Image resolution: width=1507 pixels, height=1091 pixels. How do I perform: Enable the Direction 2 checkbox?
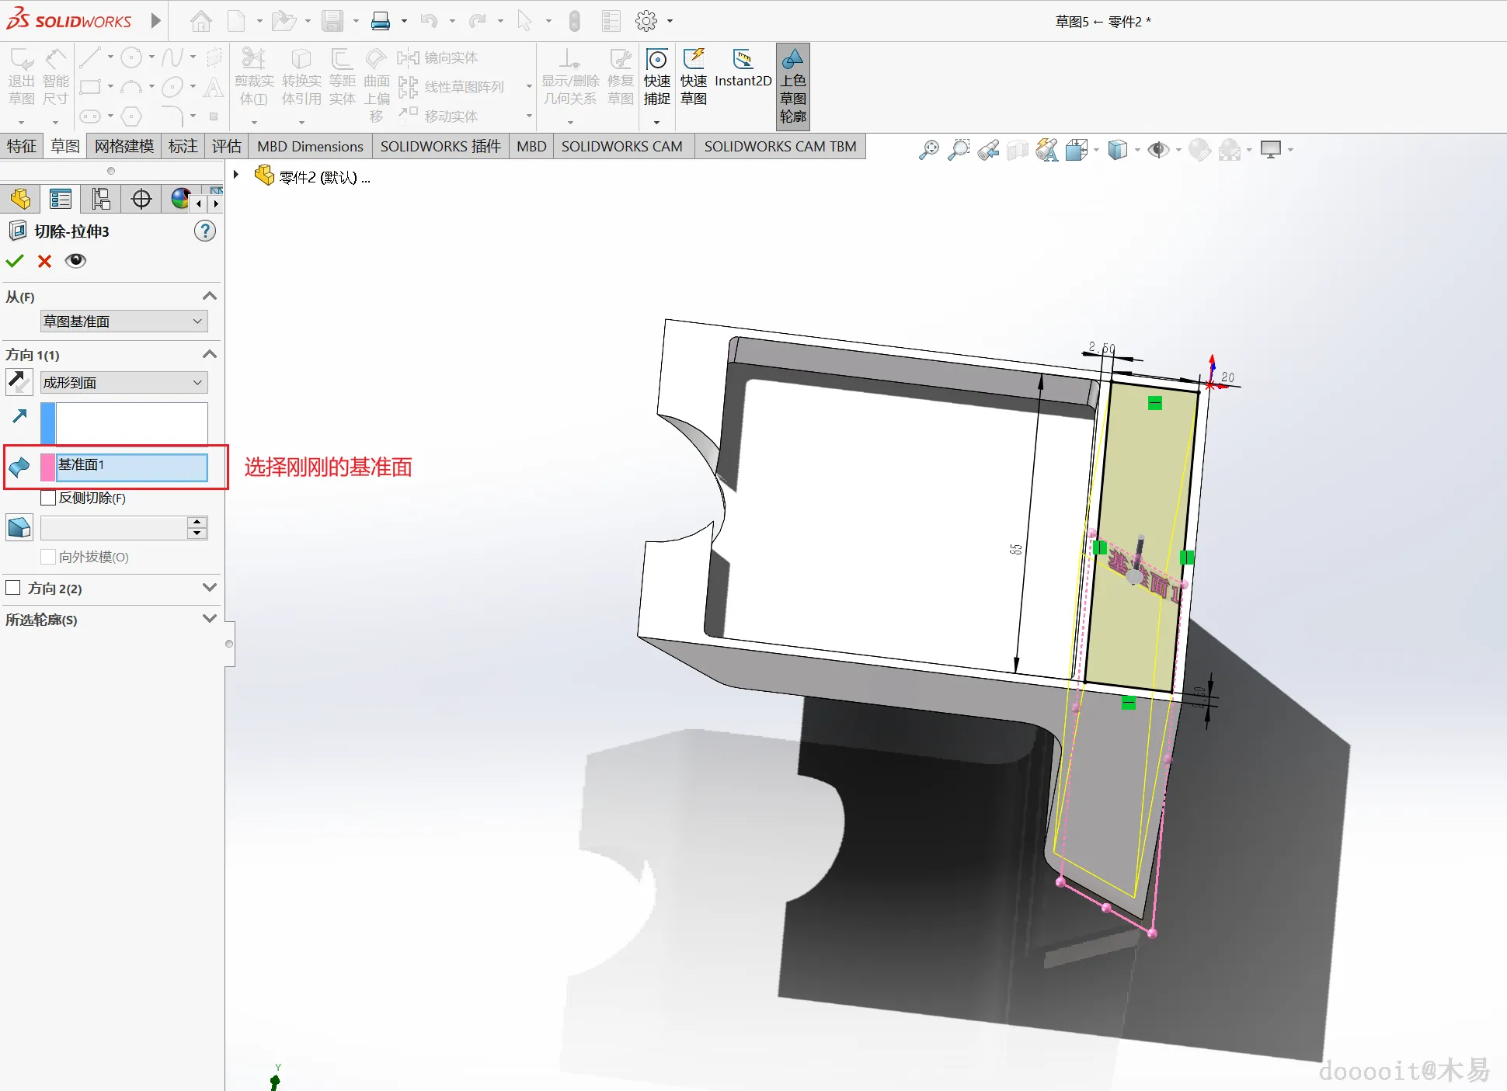point(13,588)
